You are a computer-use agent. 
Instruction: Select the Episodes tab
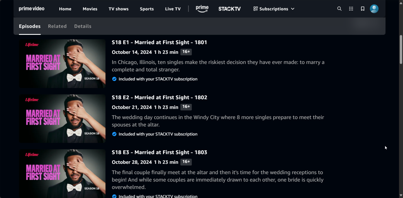(30, 26)
